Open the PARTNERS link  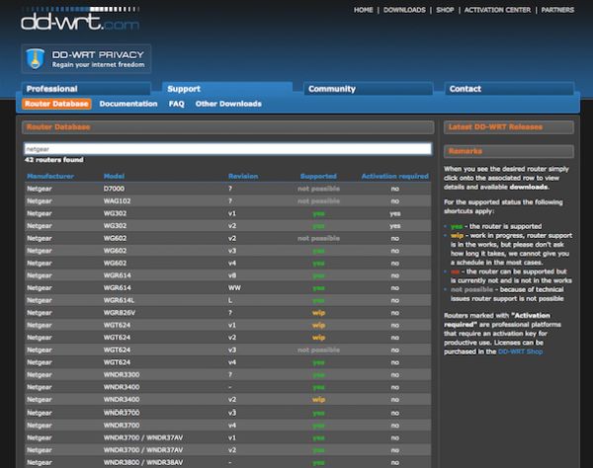[x=557, y=10]
